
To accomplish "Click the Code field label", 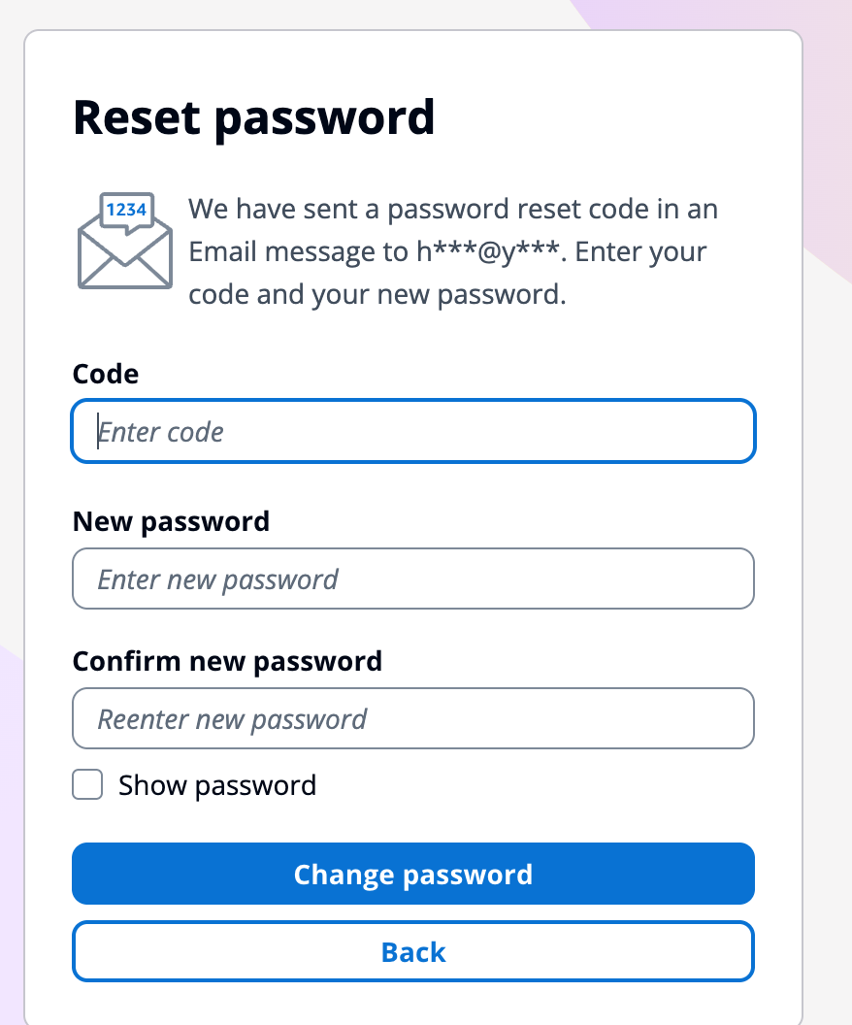I will (x=106, y=374).
